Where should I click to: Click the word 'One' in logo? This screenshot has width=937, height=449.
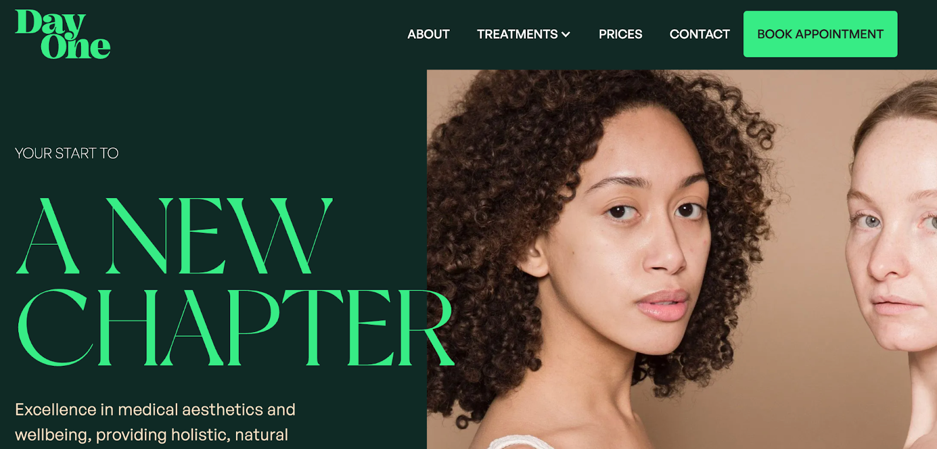76,47
